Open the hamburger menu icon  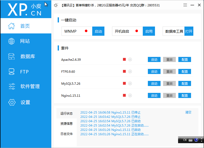point(185,5)
